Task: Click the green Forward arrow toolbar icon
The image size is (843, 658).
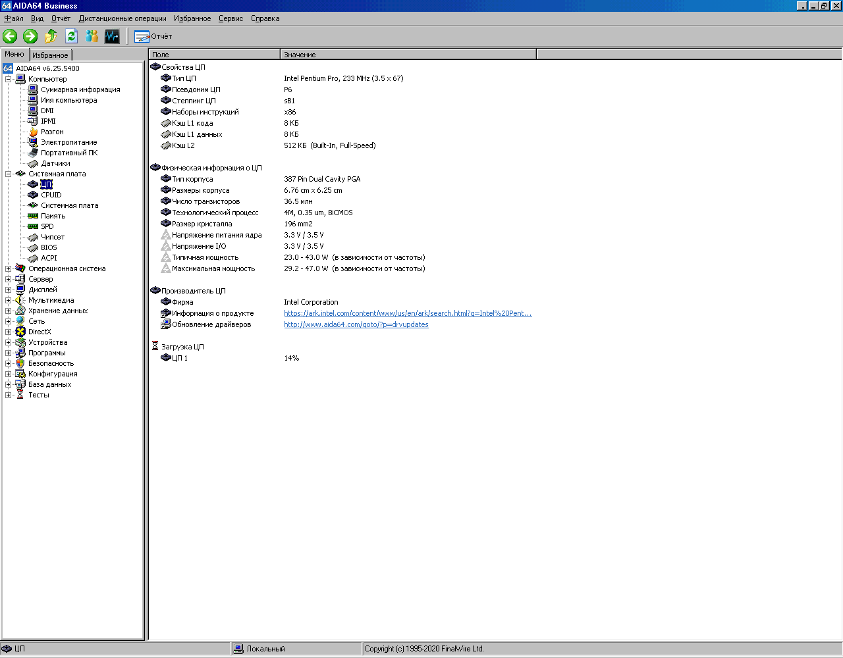Action: [30, 36]
